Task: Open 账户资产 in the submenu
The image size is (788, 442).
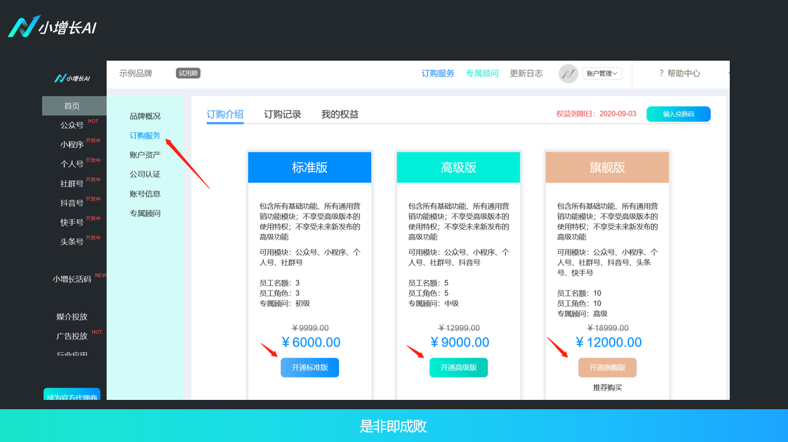Action: [145, 155]
